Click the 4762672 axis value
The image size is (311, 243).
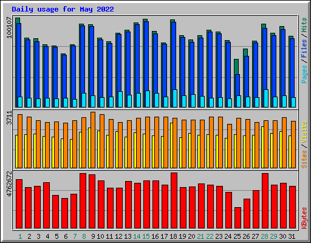pos(9,184)
